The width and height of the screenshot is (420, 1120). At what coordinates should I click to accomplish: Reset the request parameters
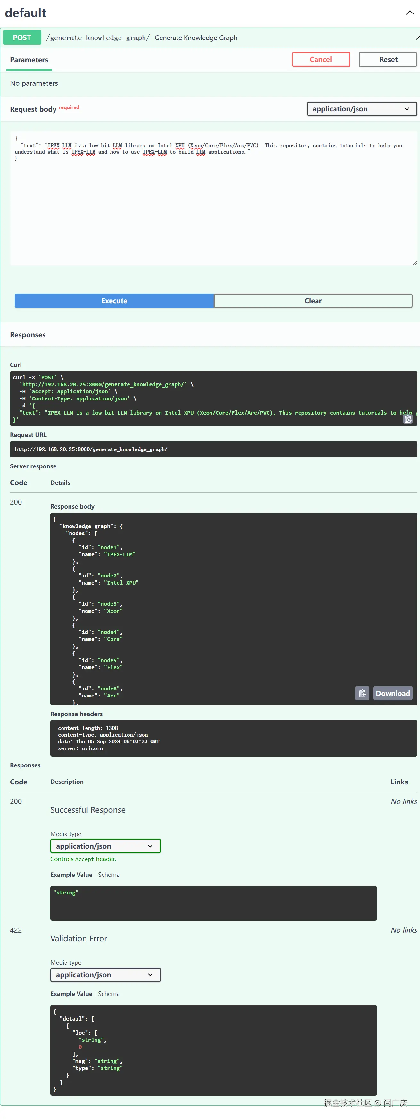388,60
